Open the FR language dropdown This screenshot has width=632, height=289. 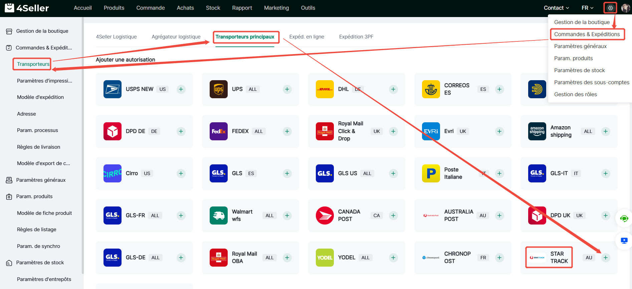(588, 8)
